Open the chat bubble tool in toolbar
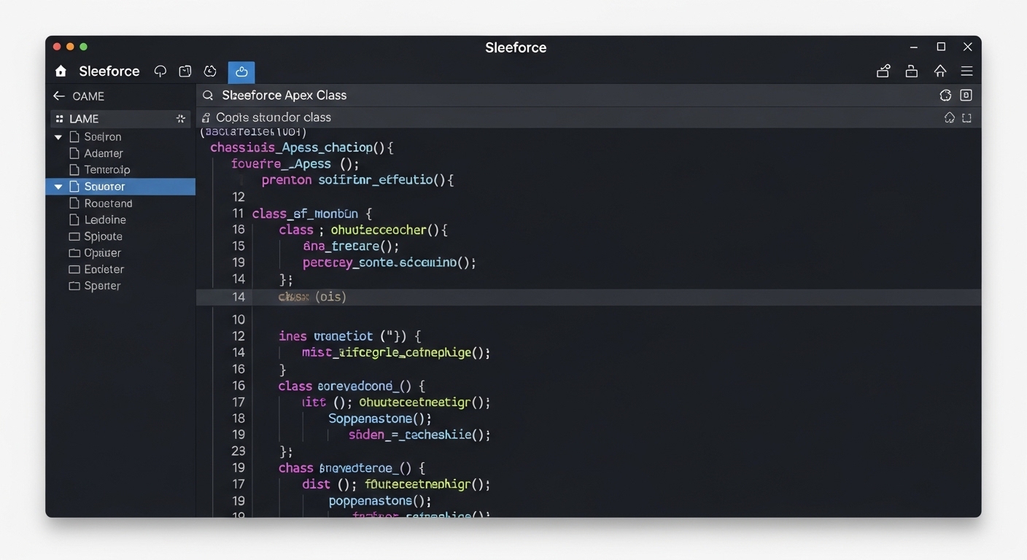This screenshot has height=560, width=1027. coord(160,71)
